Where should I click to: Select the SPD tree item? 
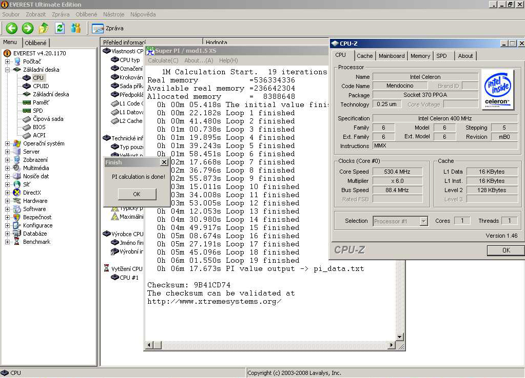[38, 111]
